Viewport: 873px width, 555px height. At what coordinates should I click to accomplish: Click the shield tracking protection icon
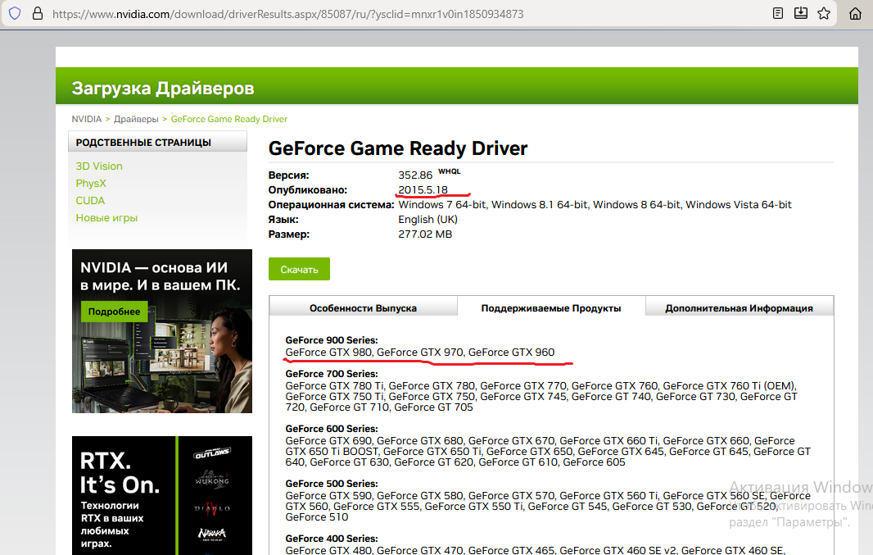[x=15, y=13]
